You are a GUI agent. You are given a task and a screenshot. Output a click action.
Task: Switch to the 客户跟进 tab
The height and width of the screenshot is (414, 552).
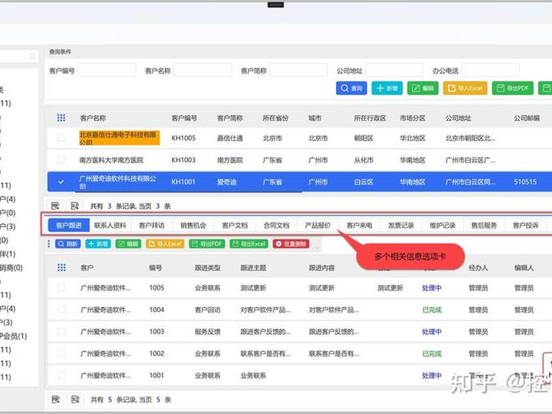click(x=68, y=225)
